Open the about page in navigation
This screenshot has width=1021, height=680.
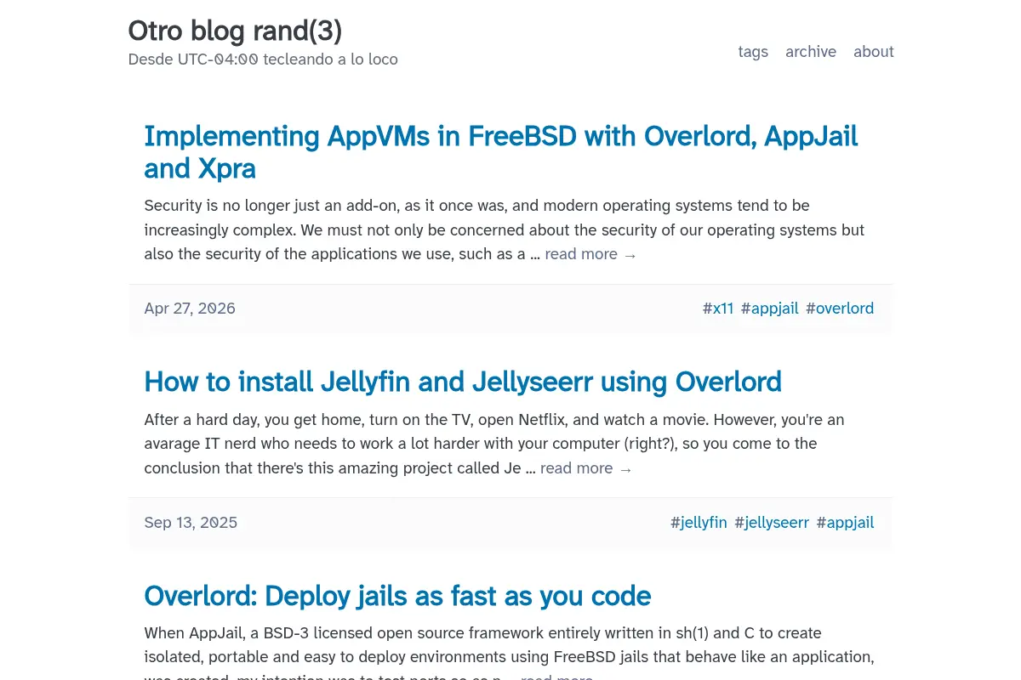tap(874, 52)
